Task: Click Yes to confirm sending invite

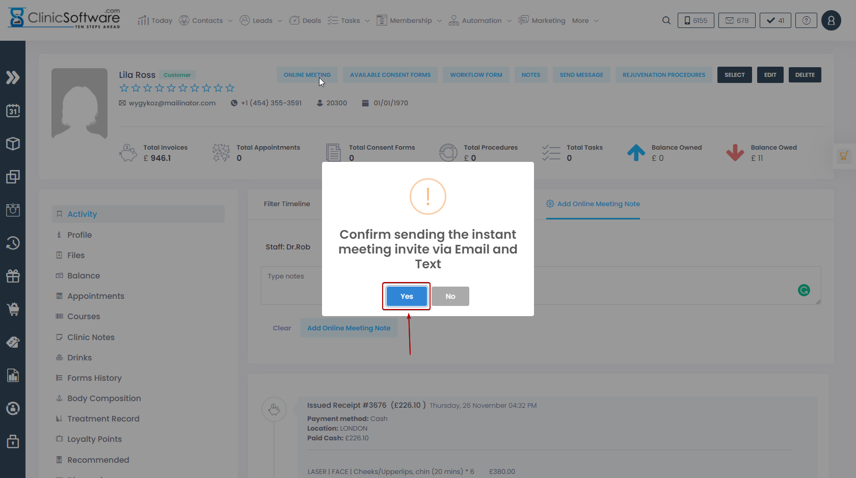Action: pyautogui.click(x=406, y=296)
